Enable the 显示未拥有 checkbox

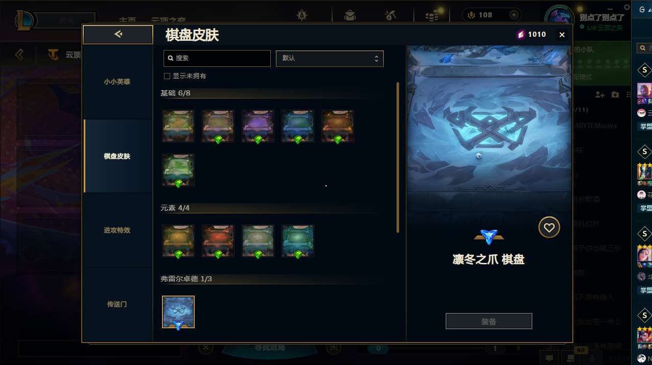point(167,76)
